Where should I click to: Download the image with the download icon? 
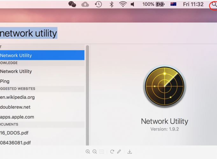tap(129, 152)
